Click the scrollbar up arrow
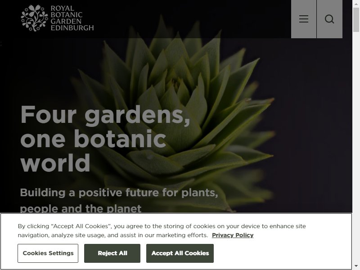The width and height of the screenshot is (360, 270). pyautogui.click(x=356, y=3)
